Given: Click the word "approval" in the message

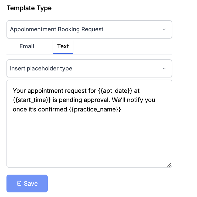Looking at the screenshot, I should (98, 100).
